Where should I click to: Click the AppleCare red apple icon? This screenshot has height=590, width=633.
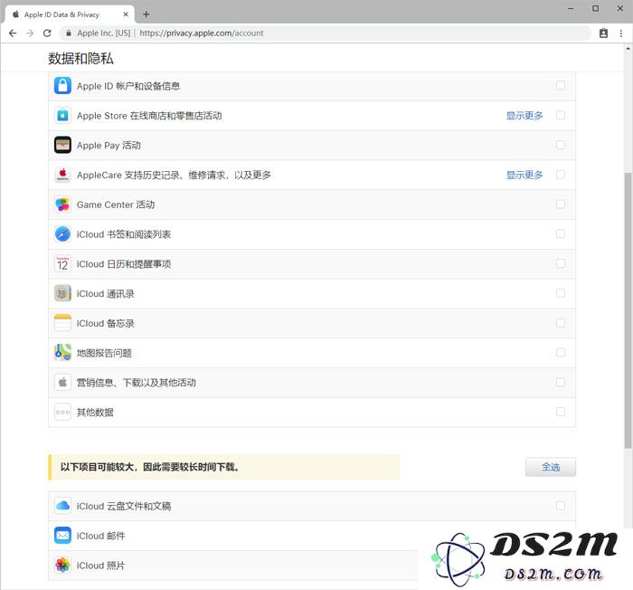click(62, 175)
